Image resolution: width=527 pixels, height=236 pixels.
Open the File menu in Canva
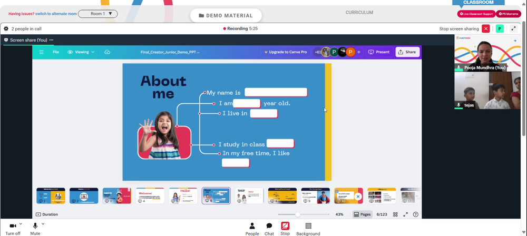point(56,52)
